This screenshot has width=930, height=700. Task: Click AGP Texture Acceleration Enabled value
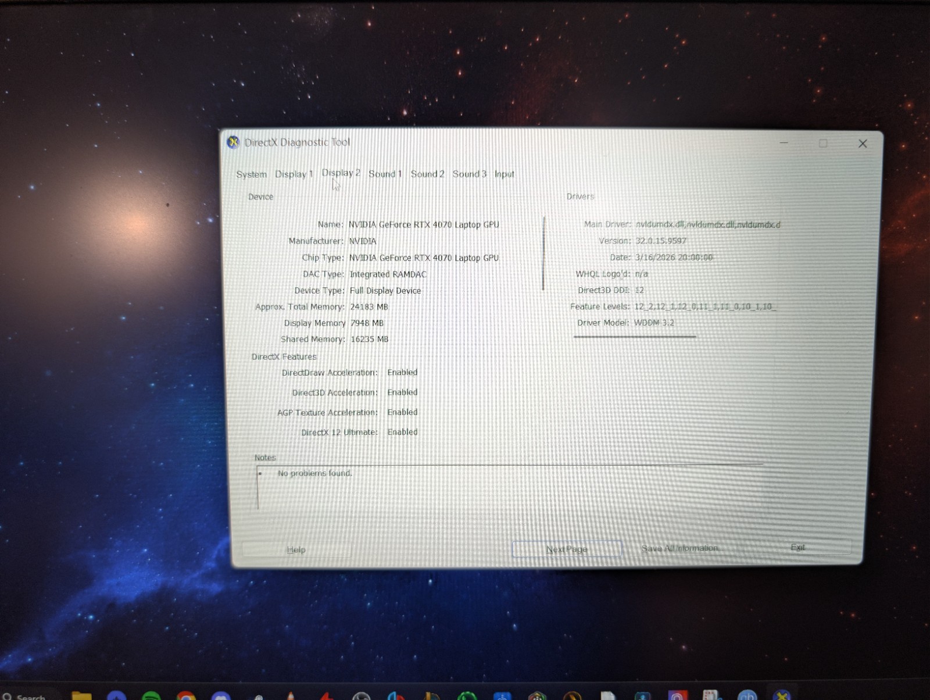pyautogui.click(x=402, y=412)
